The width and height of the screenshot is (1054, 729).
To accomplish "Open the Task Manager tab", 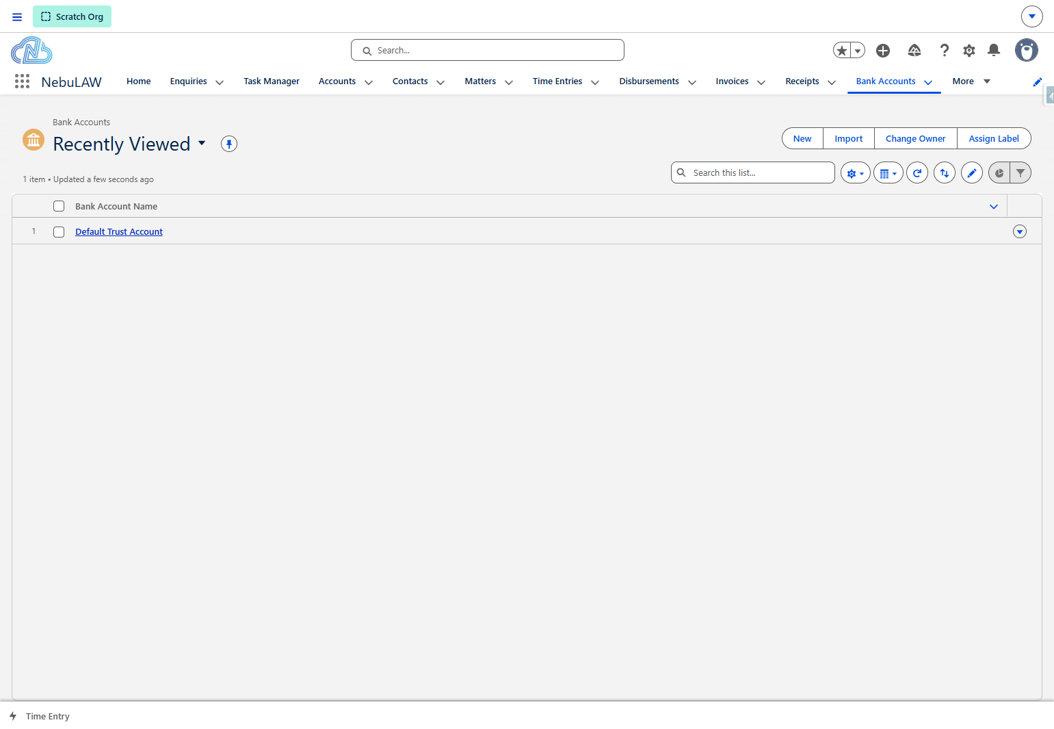I will point(272,81).
